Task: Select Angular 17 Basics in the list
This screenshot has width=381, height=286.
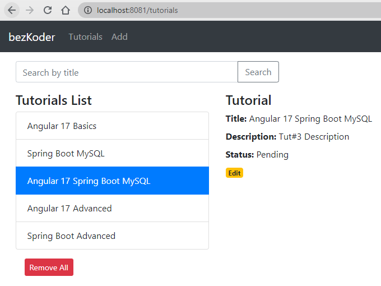Action: click(112, 126)
